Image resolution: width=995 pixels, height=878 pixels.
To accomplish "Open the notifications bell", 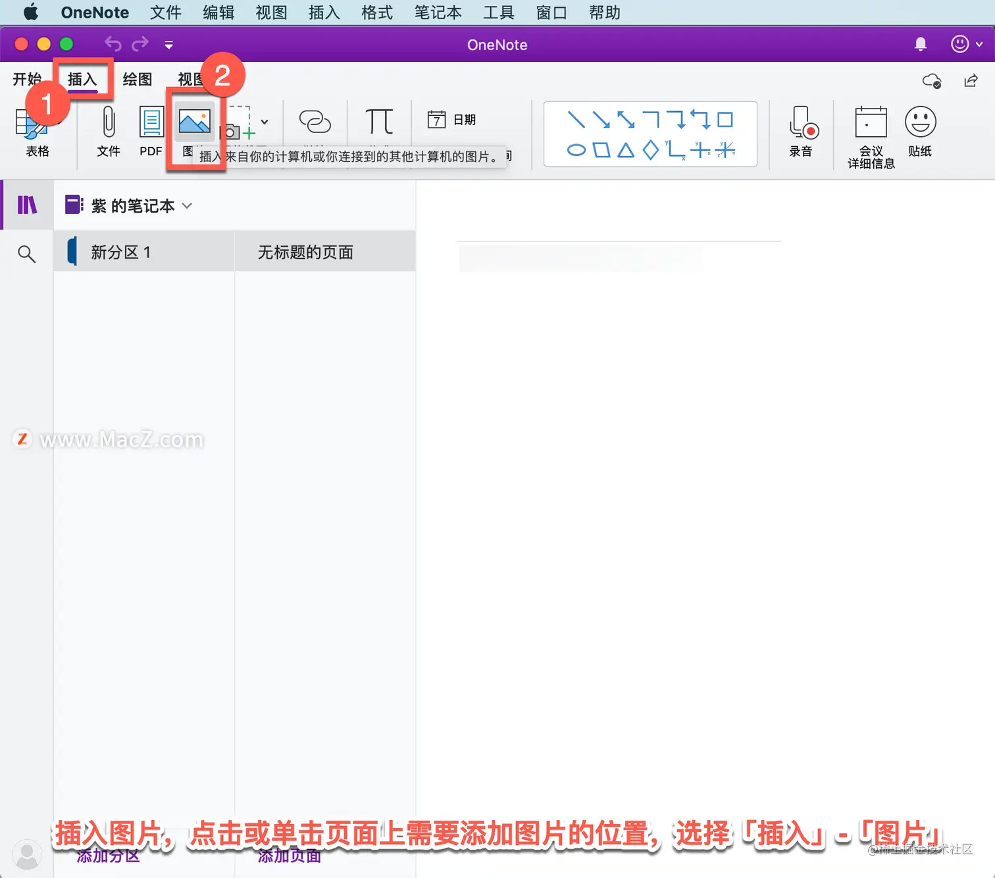I will click(921, 44).
